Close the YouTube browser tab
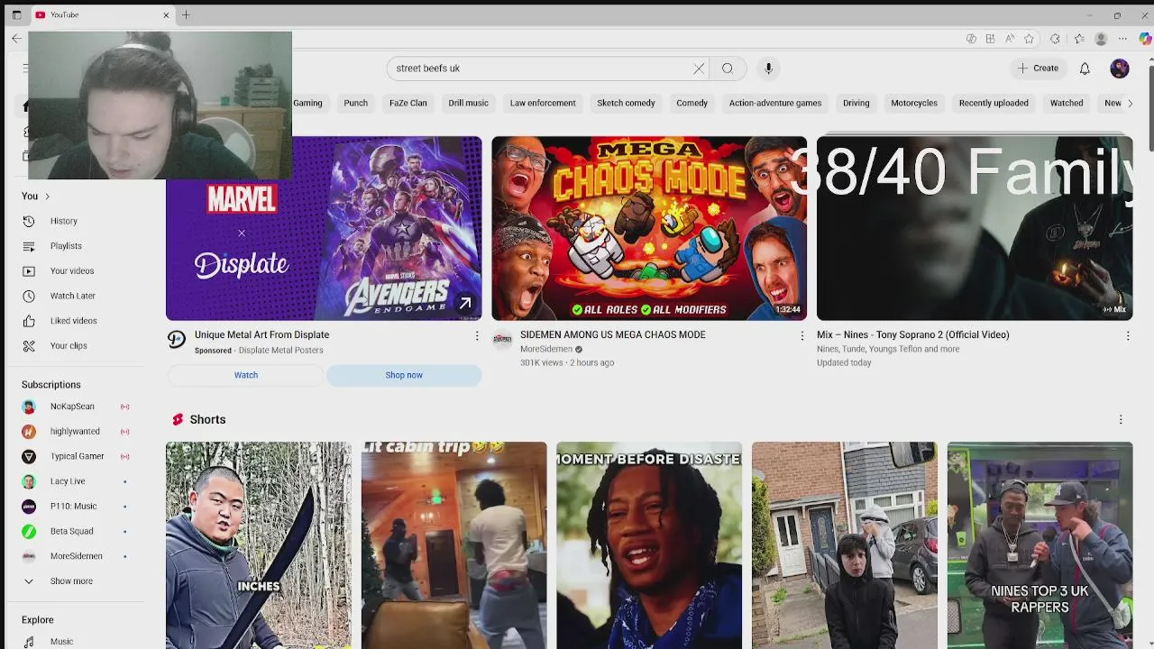Image resolution: width=1154 pixels, height=649 pixels. click(166, 15)
